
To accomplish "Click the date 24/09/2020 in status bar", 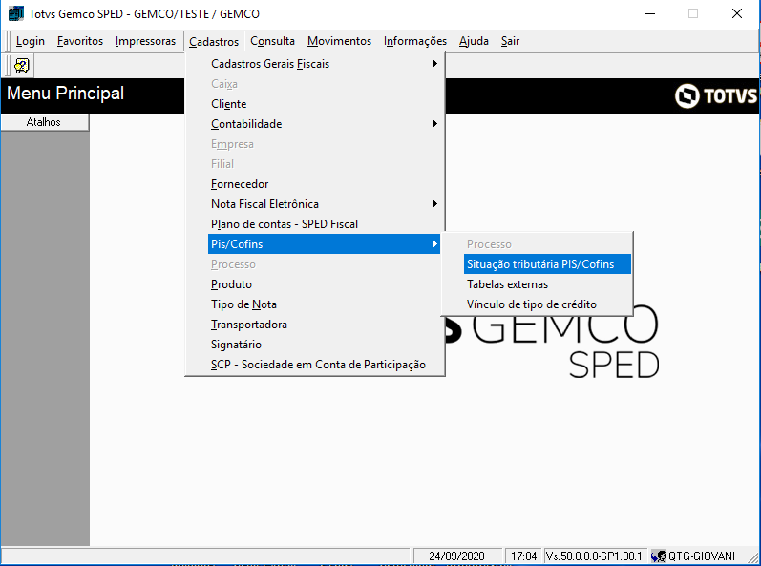I will (456, 556).
